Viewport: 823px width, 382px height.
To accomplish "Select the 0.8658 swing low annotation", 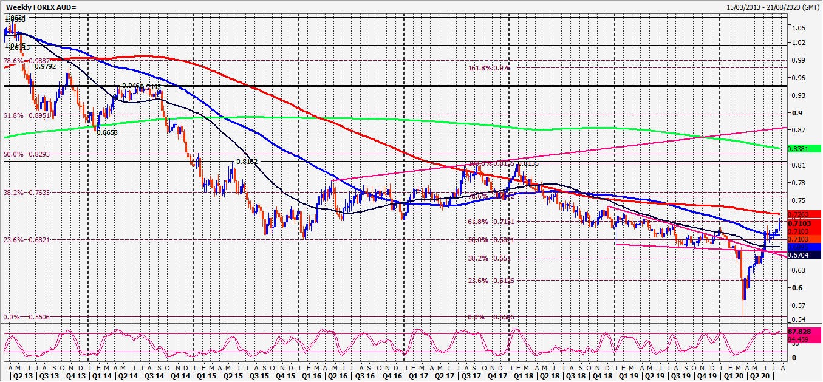I will coord(107,132).
